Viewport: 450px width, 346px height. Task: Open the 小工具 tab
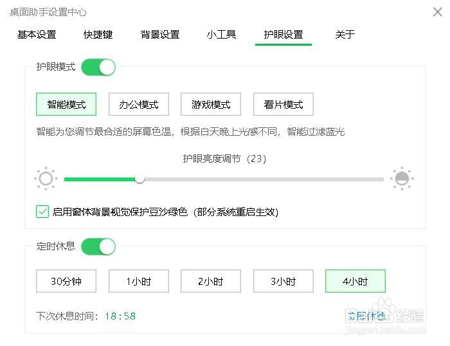(x=221, y=35)
